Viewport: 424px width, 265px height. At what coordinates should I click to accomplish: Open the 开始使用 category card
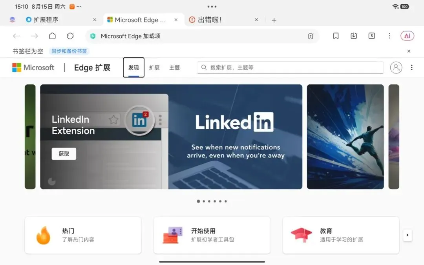[x=212, y=235]
